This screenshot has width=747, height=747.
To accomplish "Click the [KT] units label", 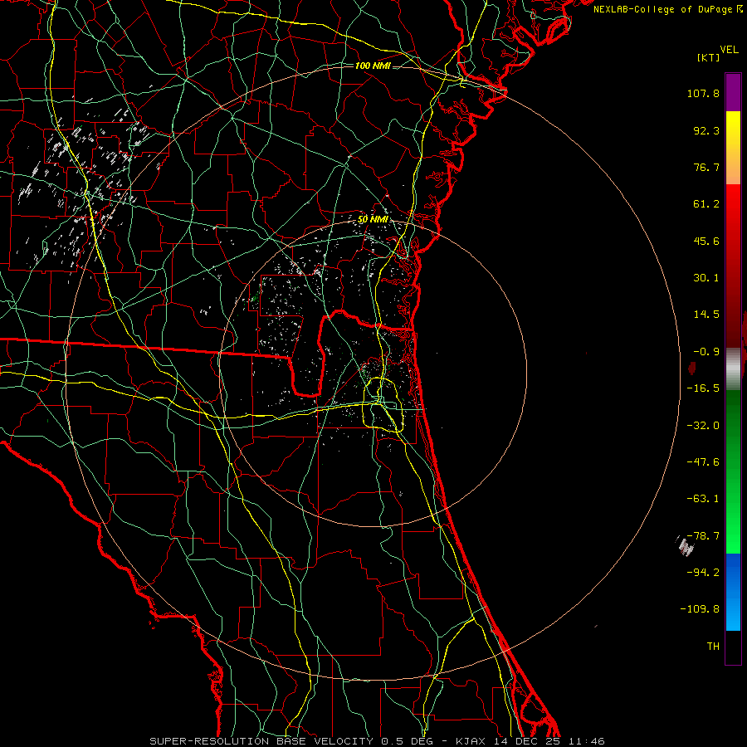I will pos(708,57).
